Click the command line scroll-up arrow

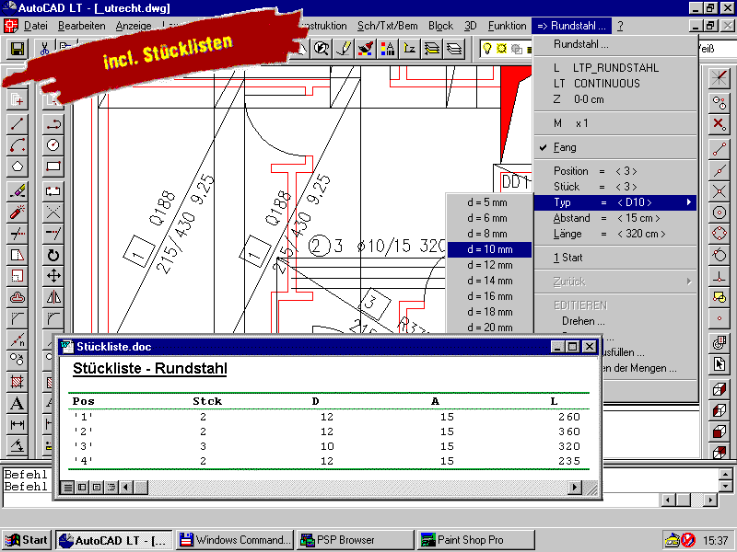click(725, 474)
